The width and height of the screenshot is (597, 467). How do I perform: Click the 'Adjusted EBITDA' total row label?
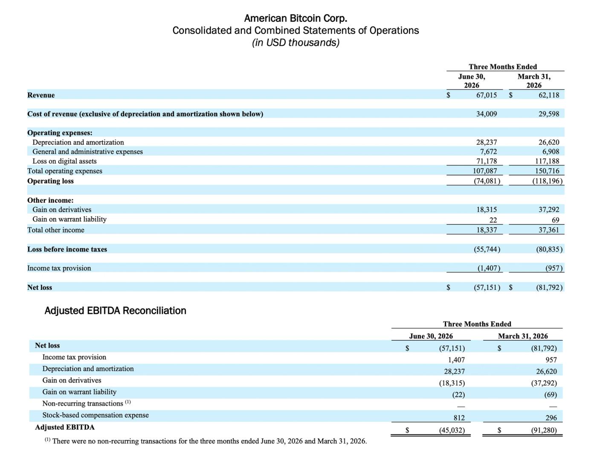(65, 427)
